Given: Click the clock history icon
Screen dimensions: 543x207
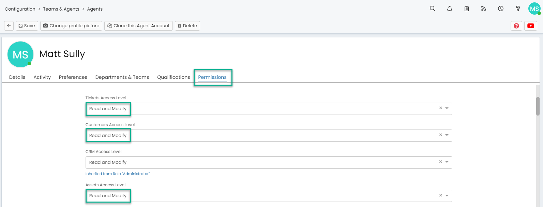Looking at the screenshot, I should (500, 9).
